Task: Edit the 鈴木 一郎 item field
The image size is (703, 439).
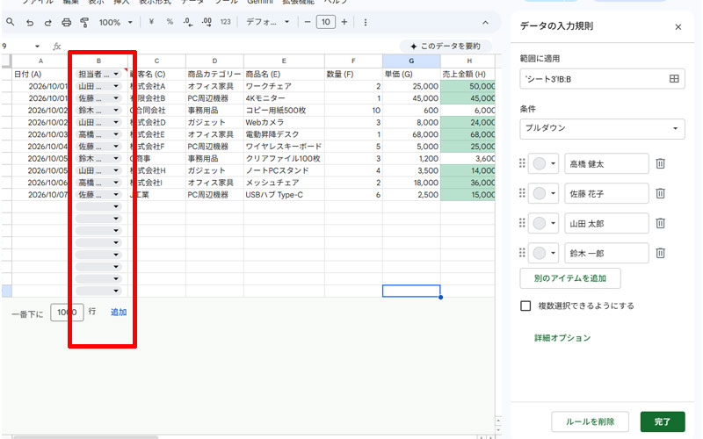Action: coord(606,253)
